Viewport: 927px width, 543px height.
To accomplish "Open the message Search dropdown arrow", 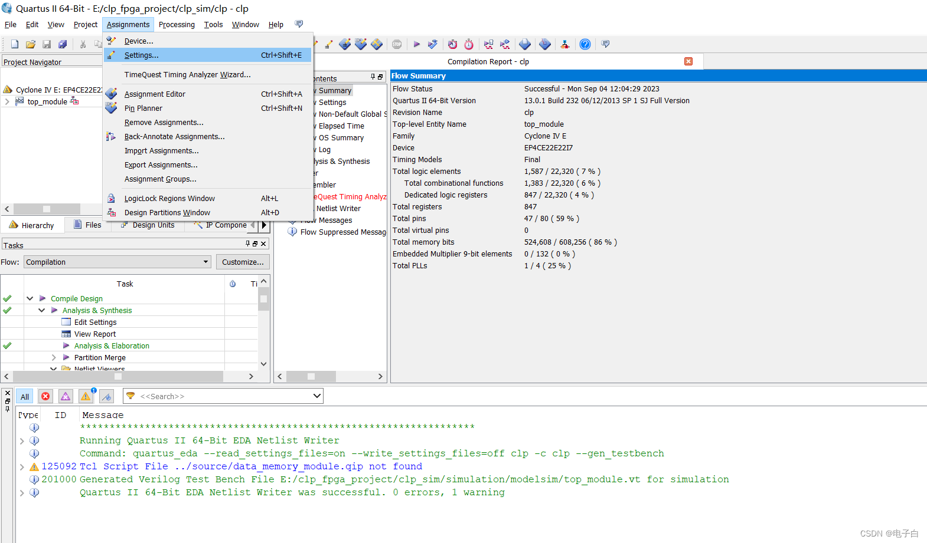I will click(317, 396).
